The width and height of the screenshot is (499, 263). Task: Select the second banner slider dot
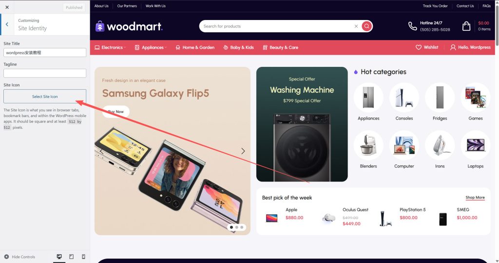click(236, 227)
